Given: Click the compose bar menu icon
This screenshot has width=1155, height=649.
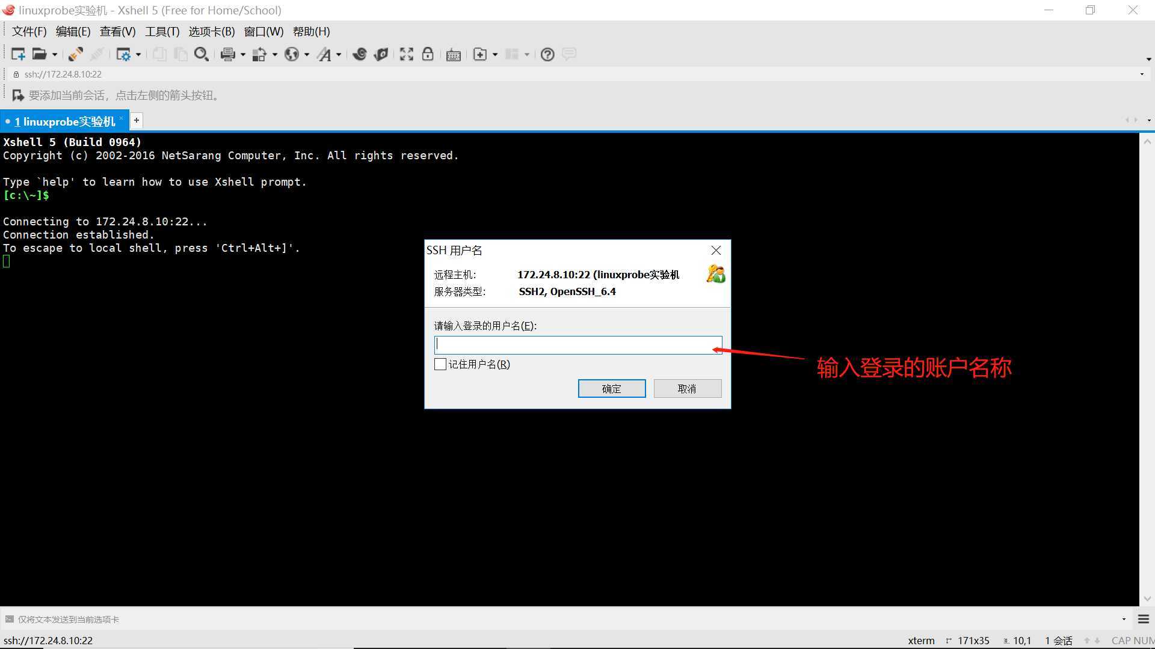Looking at the screenshot, I should [1144, 619].
